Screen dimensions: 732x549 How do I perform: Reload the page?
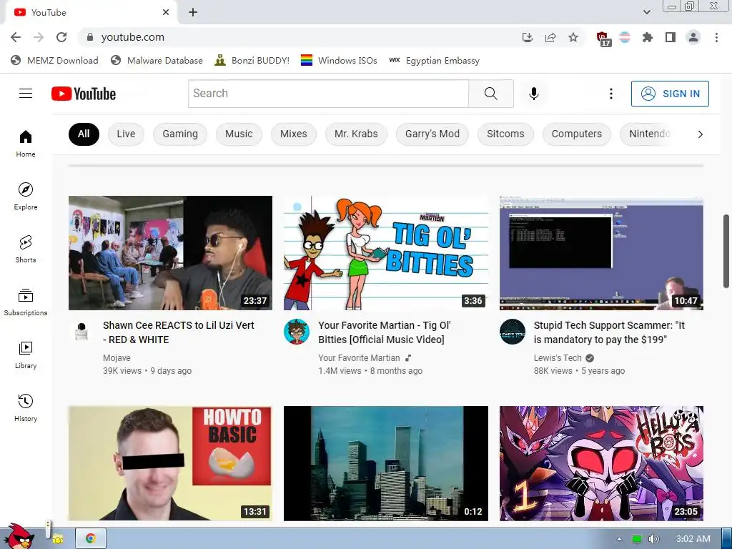(x=61, y=37)
